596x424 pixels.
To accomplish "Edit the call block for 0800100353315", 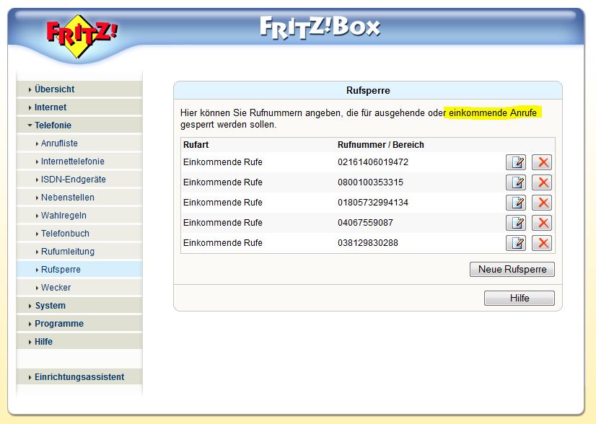I will point(516,182).
